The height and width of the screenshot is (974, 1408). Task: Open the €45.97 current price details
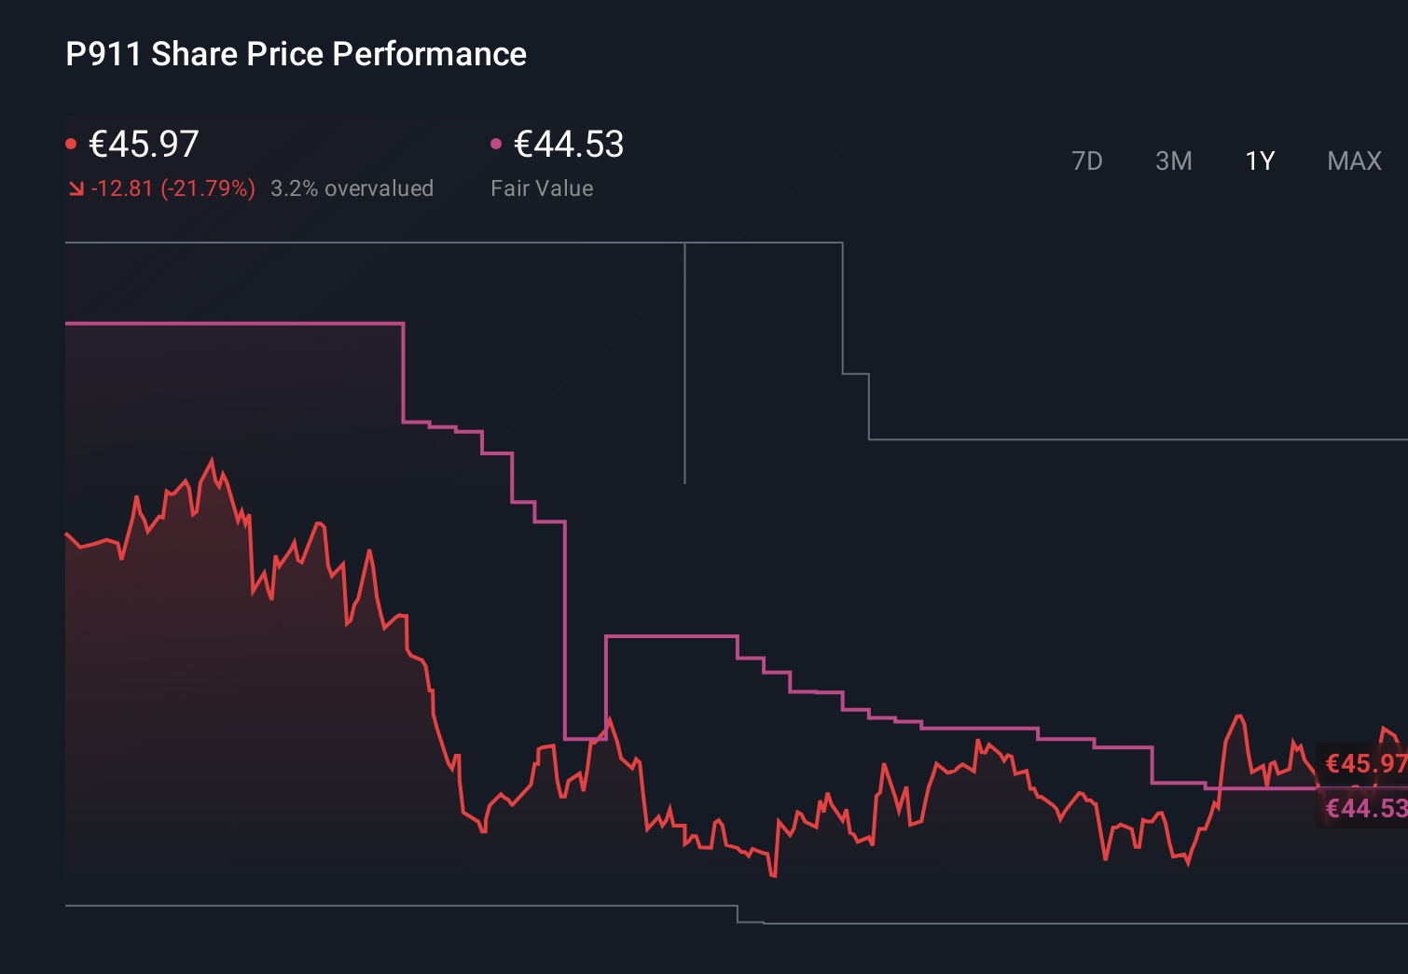point(142,145)
